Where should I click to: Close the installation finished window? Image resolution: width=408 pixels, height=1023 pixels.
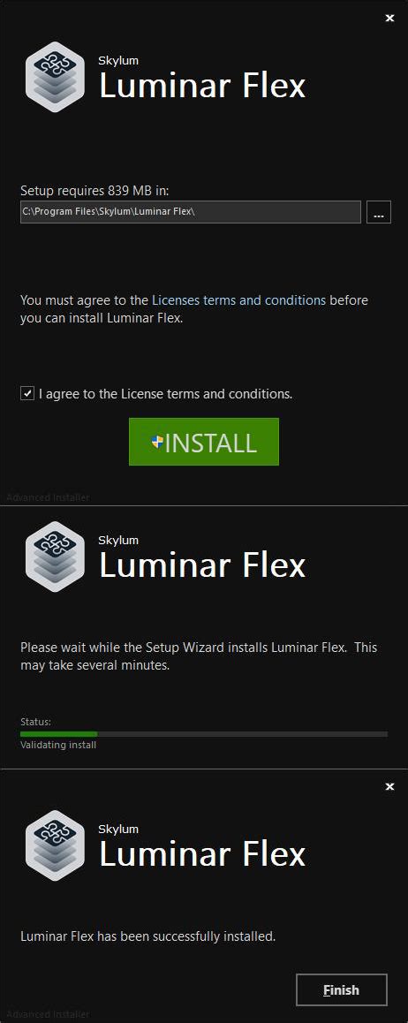point(389,787)
